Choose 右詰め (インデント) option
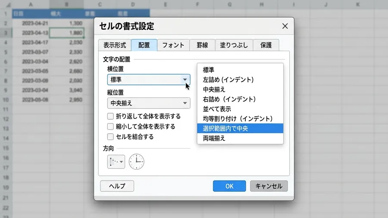The image size is (388, 218). click(x=240, y=99)
